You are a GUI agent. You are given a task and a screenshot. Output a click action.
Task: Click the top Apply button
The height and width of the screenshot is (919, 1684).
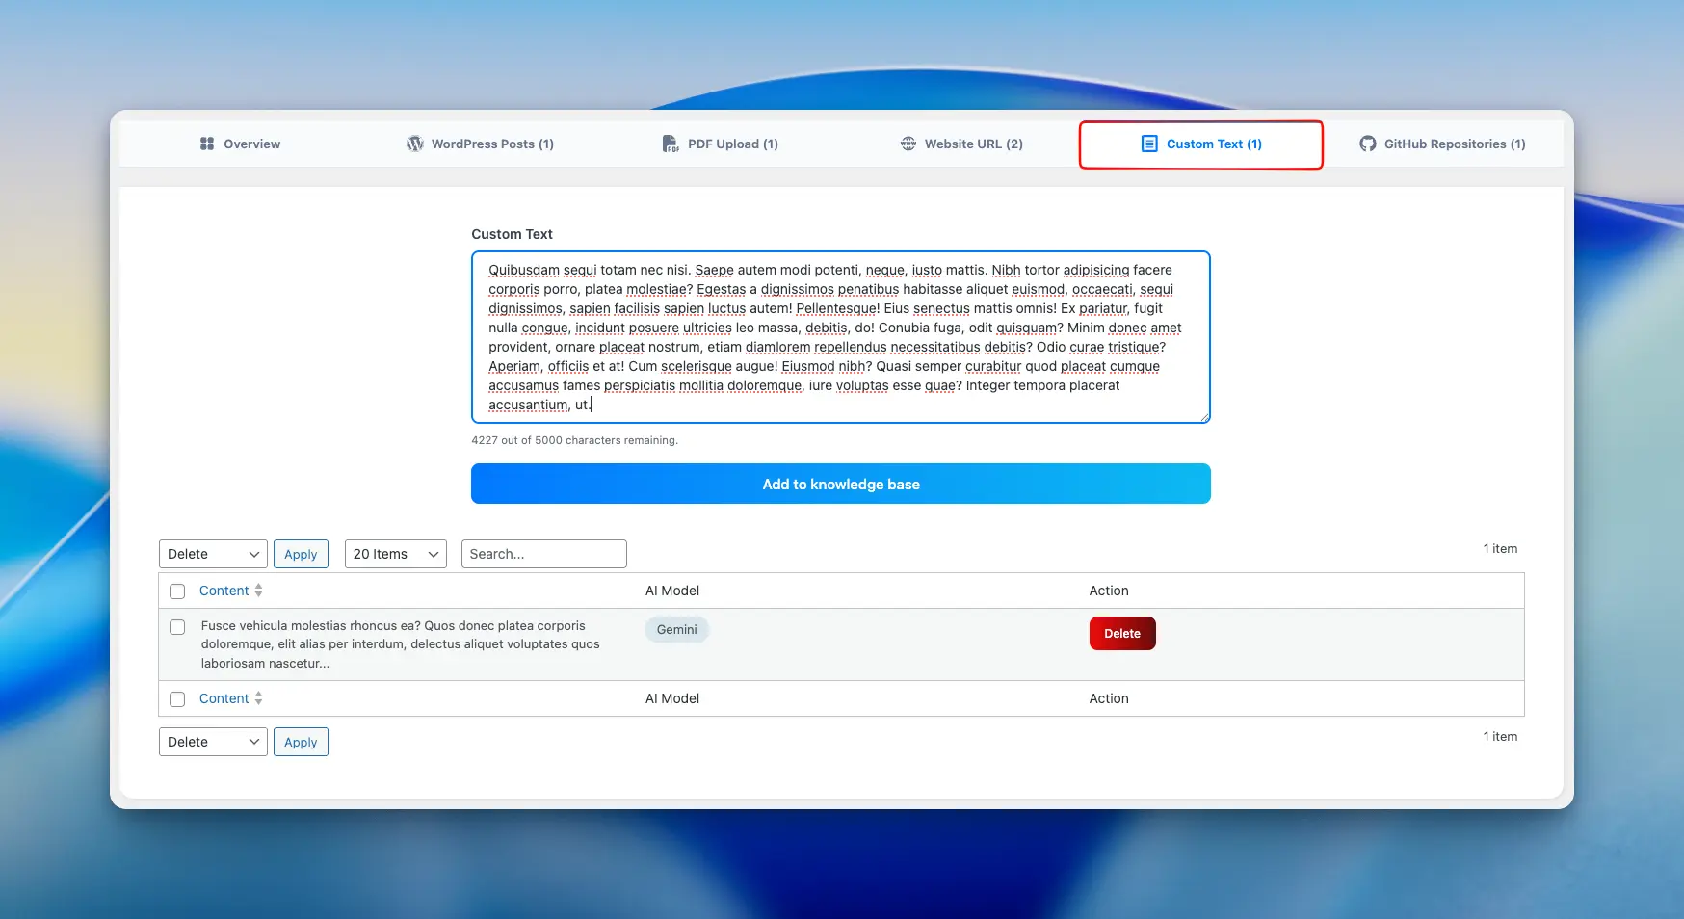[x=301, y=554]
